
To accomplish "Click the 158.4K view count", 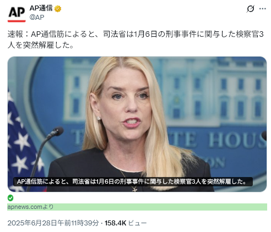I will click(115, 223).
